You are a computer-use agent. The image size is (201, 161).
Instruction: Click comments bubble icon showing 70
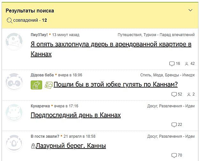click(x=174, y=155)
